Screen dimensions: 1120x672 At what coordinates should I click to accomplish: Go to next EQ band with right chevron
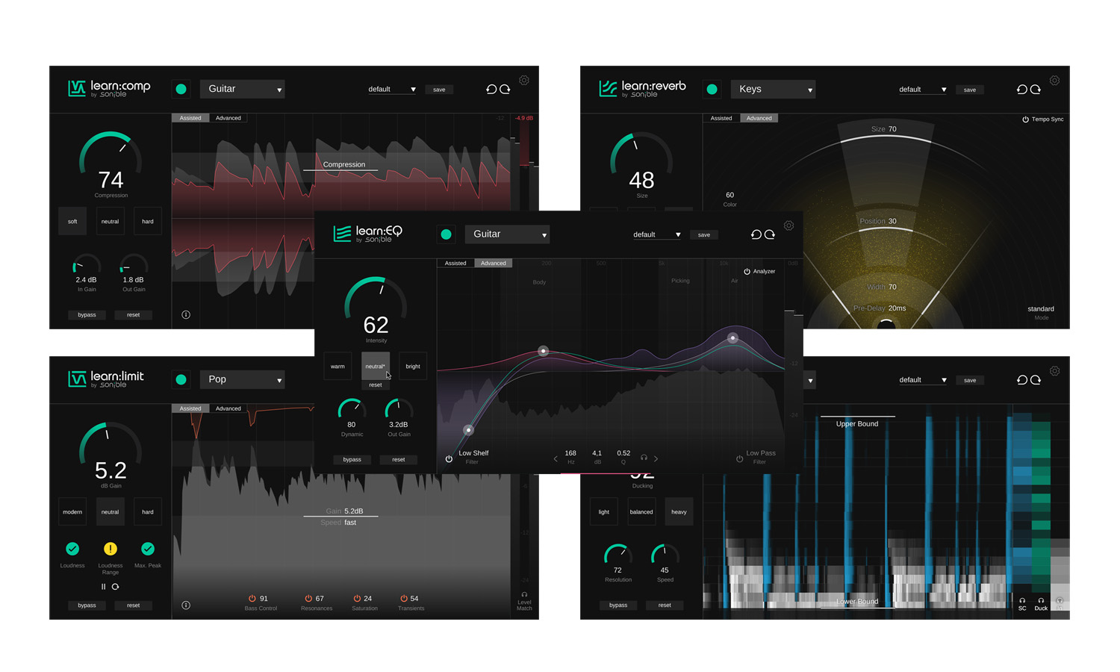click(656, 458)
